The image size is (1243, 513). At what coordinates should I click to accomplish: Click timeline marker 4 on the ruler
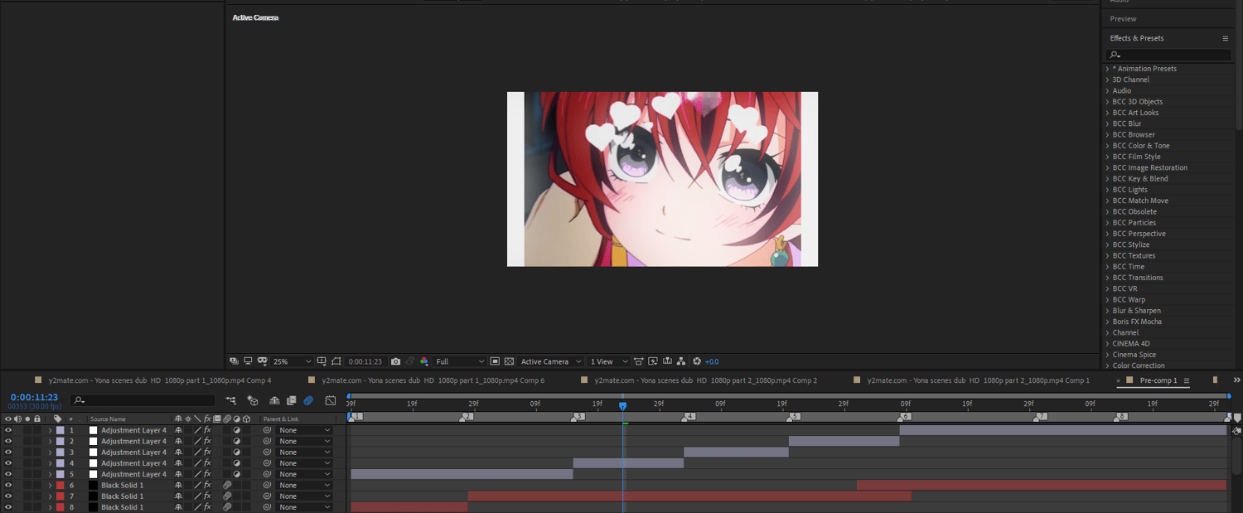[689, 417]
